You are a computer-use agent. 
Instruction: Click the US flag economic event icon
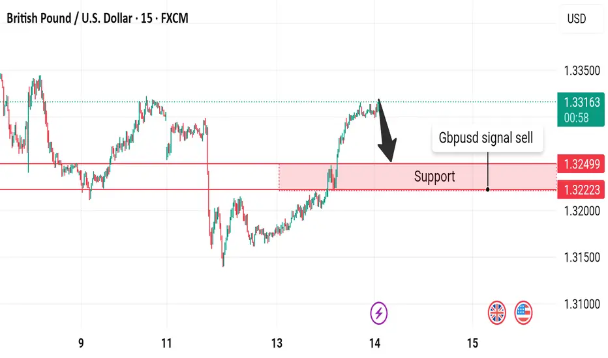point(523,313)
